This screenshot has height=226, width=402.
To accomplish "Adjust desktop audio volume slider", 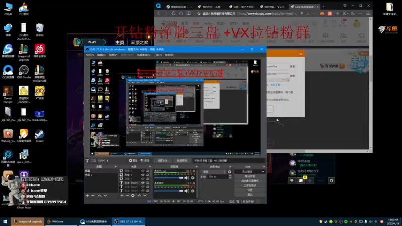I will coord(169,191).
